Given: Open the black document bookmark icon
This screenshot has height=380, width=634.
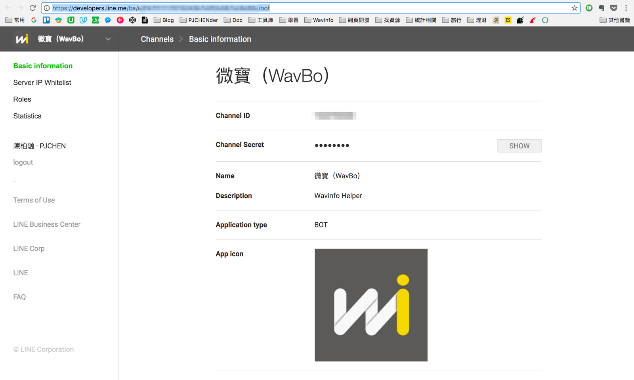Looking at the screenshot, I should coord(145,20).
